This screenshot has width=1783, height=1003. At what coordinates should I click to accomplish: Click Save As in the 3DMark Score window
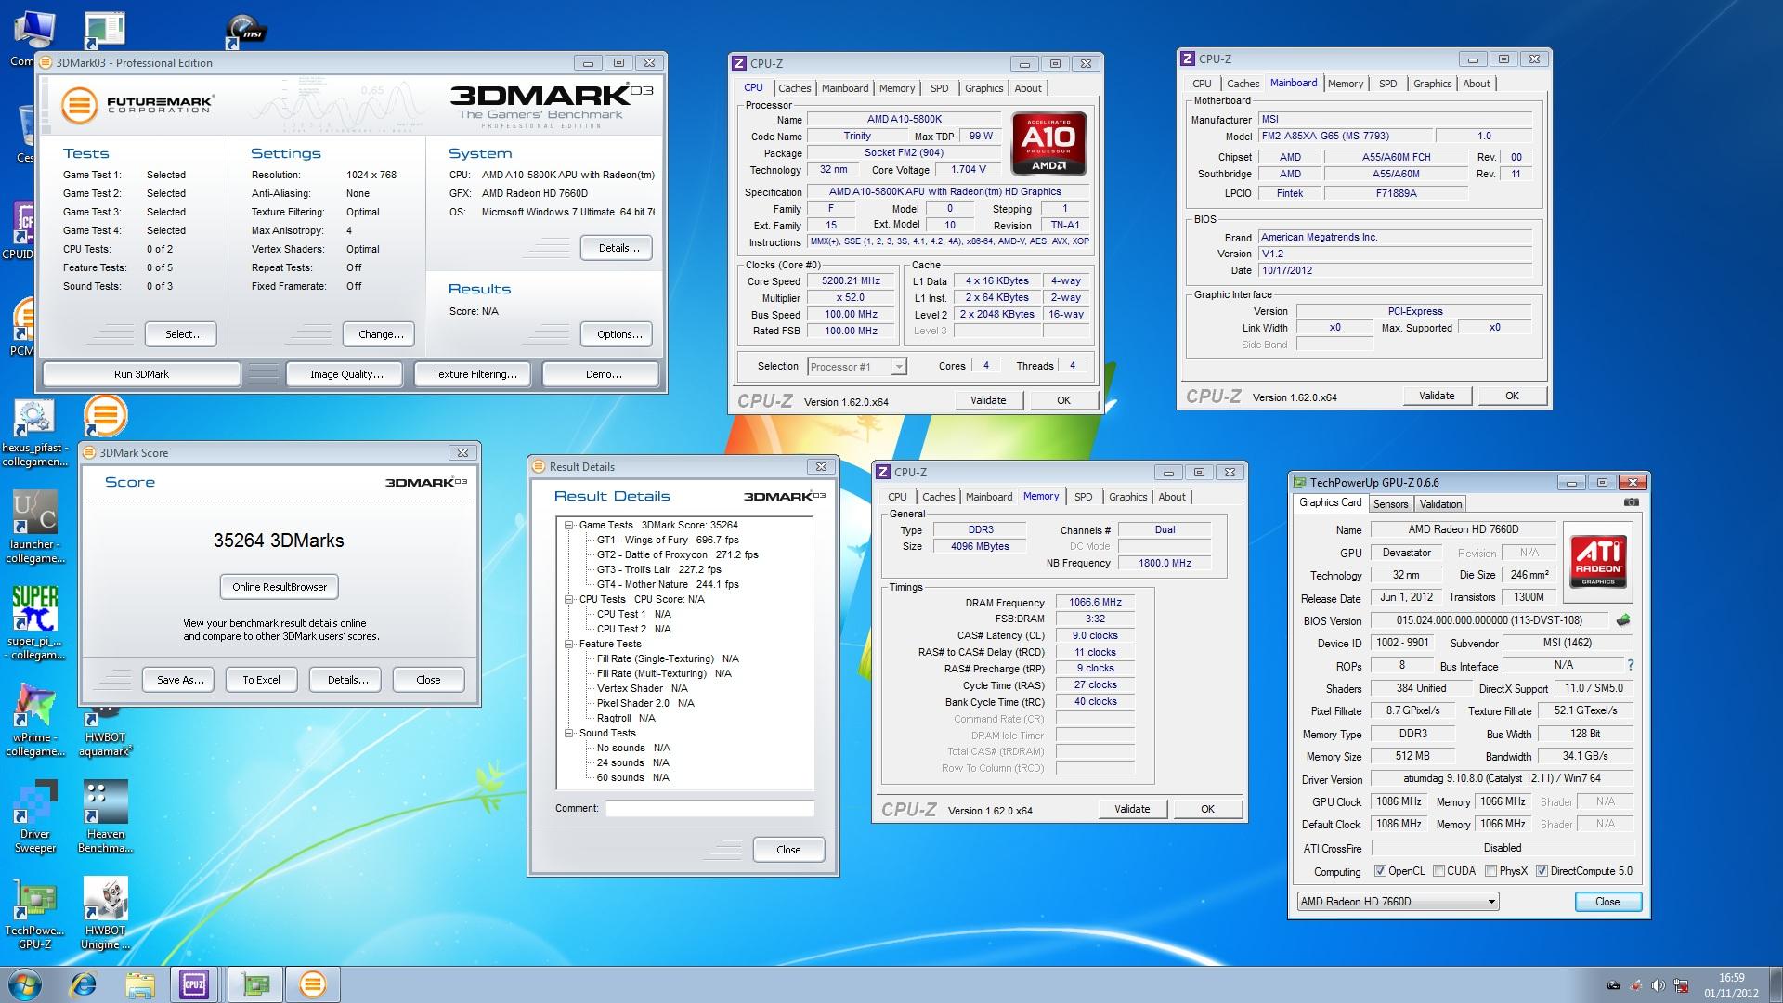click(x=180, y=680)
